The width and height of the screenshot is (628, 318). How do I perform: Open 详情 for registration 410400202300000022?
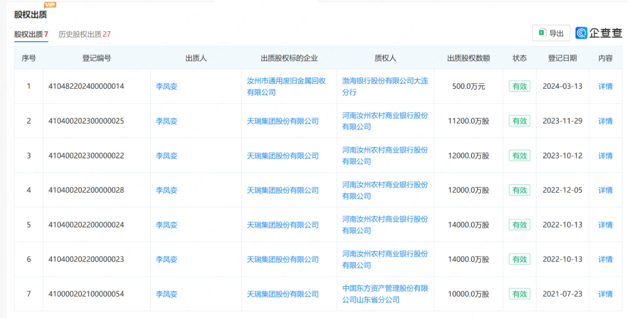click(x=605, y=156)
